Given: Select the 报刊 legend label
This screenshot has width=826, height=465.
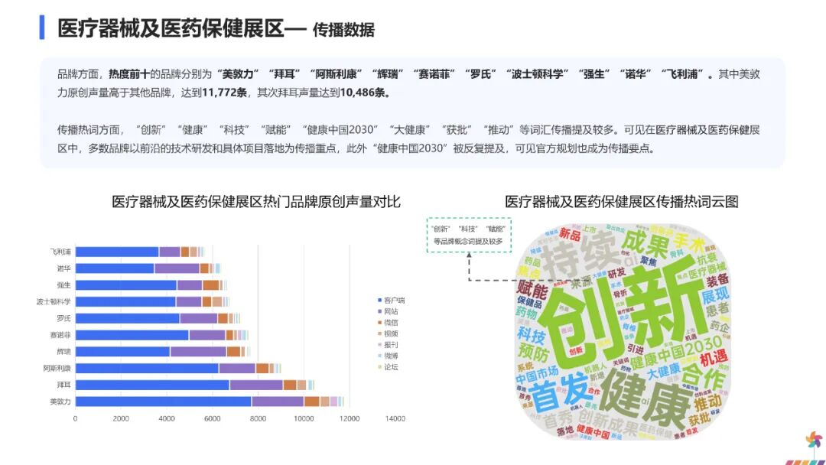Looking at the screenshot, I should point(391,345).
